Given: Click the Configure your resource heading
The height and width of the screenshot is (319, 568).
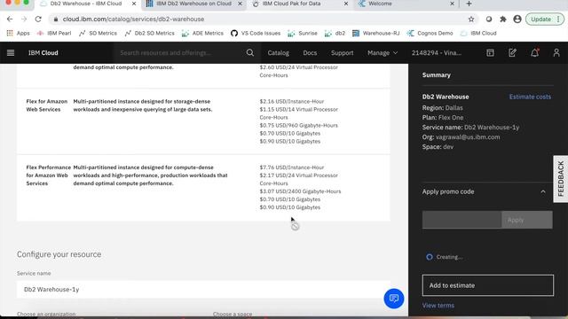Looking at the screenshot, I should click(x=59, y=254).
